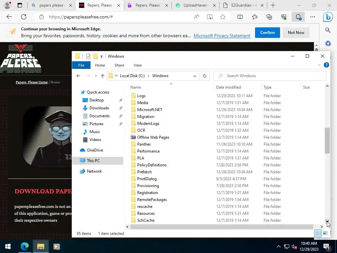Click New folder icon in Explorer title bar

[x=95, y=56]
